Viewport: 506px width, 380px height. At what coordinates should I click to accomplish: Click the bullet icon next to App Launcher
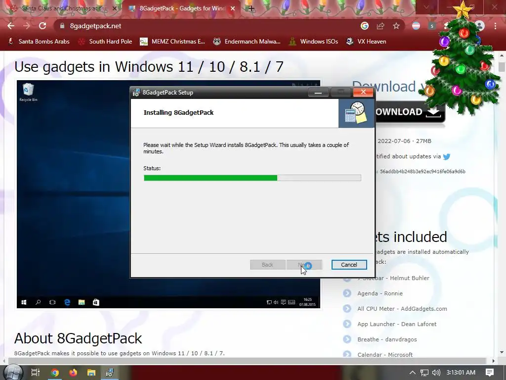pyautogui.click(x=347, y=324)
